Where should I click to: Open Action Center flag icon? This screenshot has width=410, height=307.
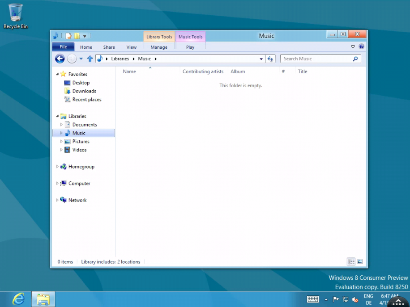[x=336, y=299]
